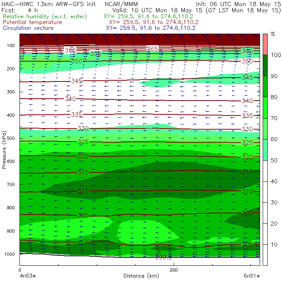
Task: Click the 0 tick label on the distance axis
Action: 20,270
